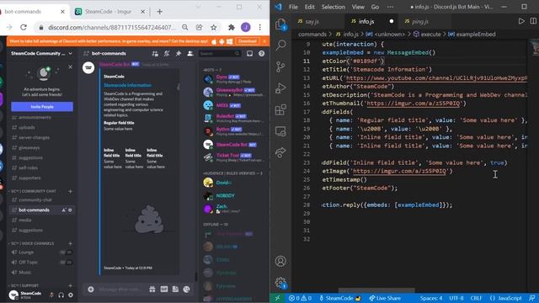Click the Discord message input box

(120, 290)
